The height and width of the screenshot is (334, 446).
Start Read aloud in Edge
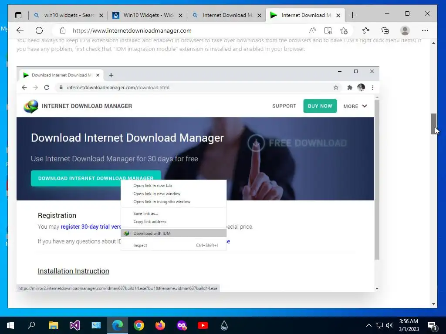tap(312, 31)
